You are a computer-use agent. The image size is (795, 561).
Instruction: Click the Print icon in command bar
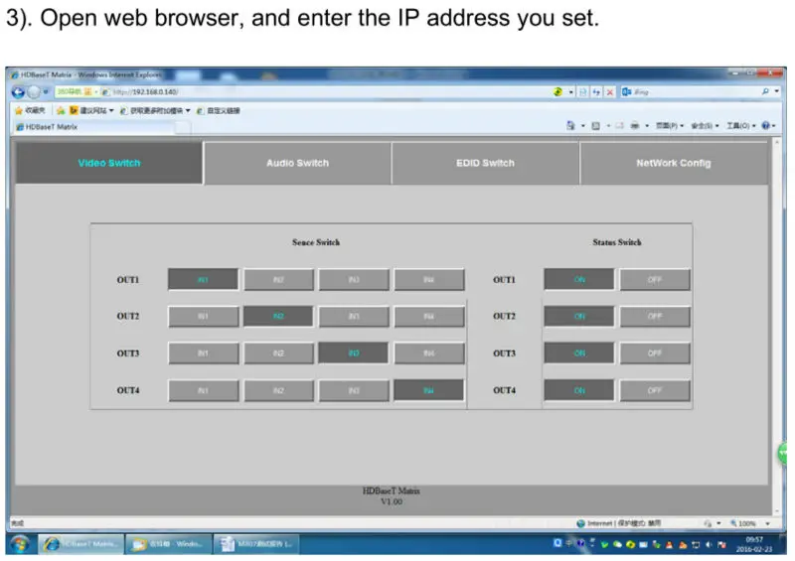click(634, 126)
